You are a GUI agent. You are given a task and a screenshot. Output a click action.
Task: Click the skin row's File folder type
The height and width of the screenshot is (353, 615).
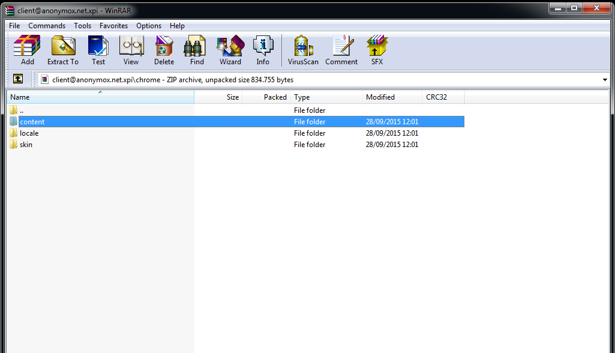click(x=310, y=145)
